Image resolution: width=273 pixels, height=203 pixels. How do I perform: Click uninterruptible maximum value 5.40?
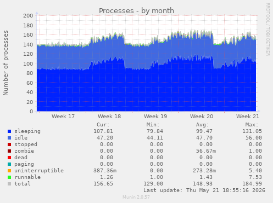click(255, 171)
